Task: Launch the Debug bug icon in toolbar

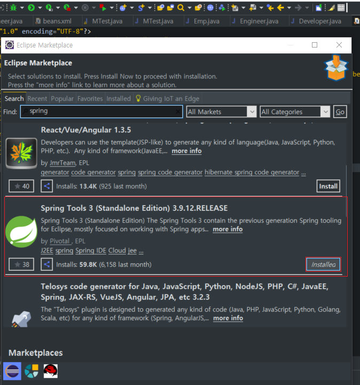Action: pyautogui.click(x=13, y=8)
